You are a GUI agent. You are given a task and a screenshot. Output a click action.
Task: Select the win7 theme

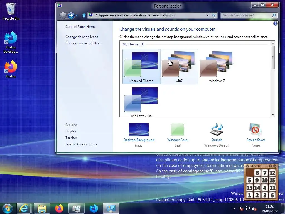click(179, 67)
